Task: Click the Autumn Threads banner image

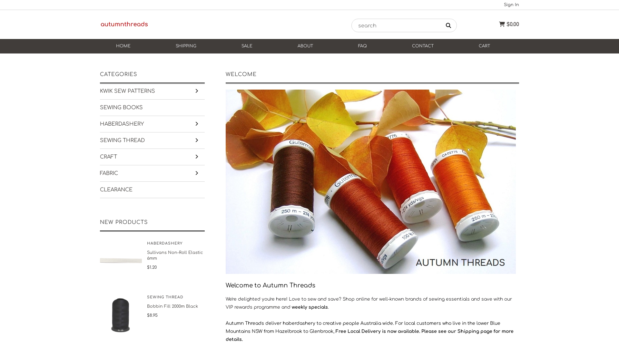Action: tap(370, 181)
